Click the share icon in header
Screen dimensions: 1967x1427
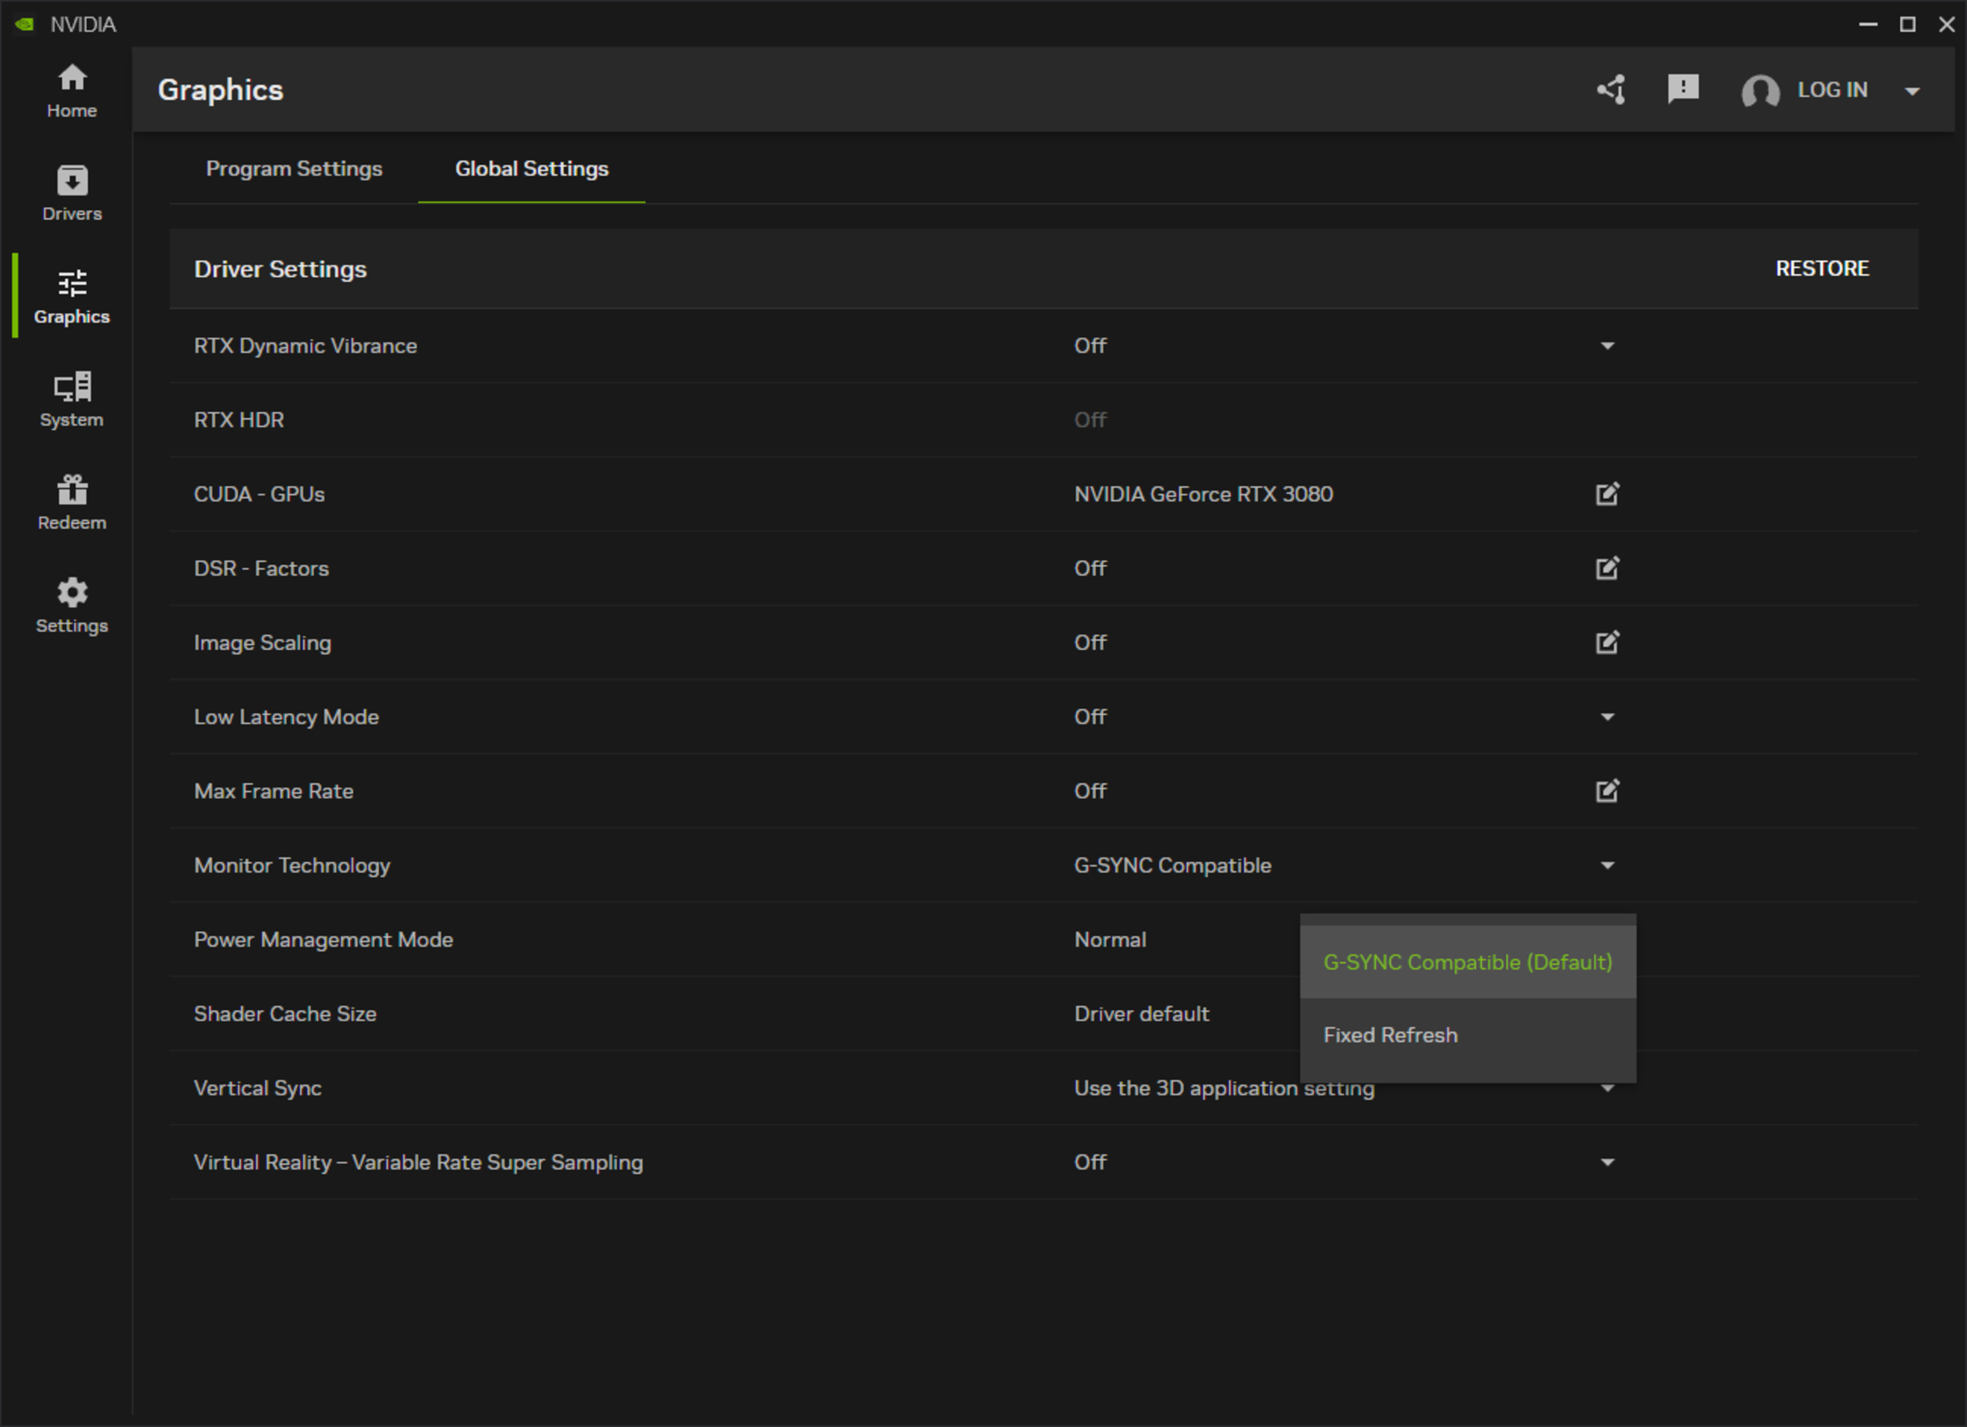point(1612,89)
